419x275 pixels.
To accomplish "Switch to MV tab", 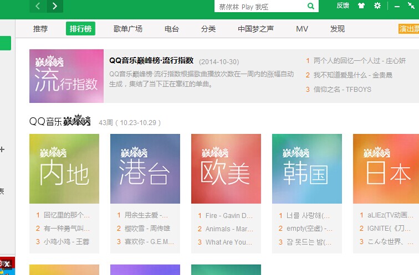I will click(302, 29).
